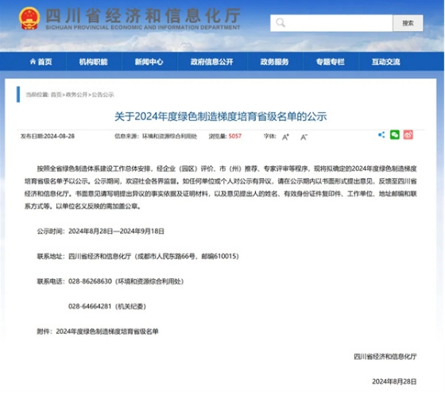
Task: Click the national emblem logo
Action: pyautogui.click(x=29, y=18)
